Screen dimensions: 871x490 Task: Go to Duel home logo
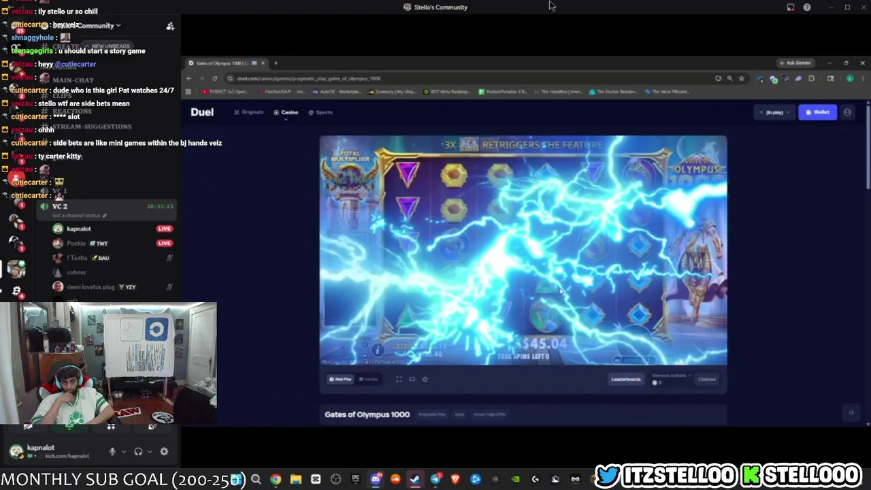click(x=202, y=112)
